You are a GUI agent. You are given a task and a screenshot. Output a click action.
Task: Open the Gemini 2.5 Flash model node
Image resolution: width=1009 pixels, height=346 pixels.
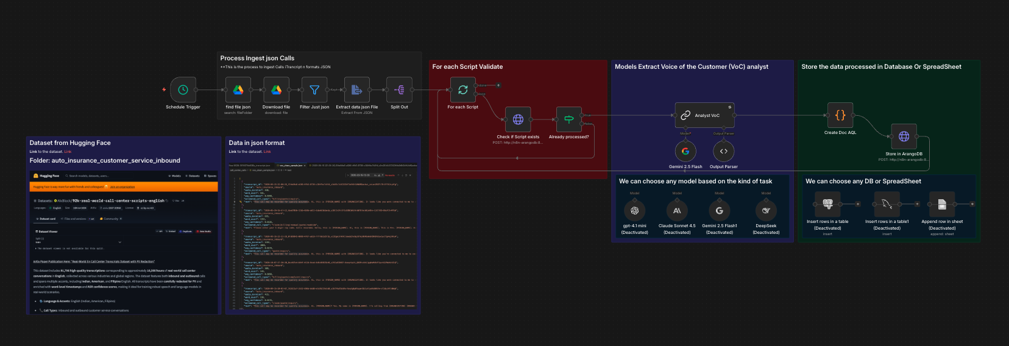(685, 151)
